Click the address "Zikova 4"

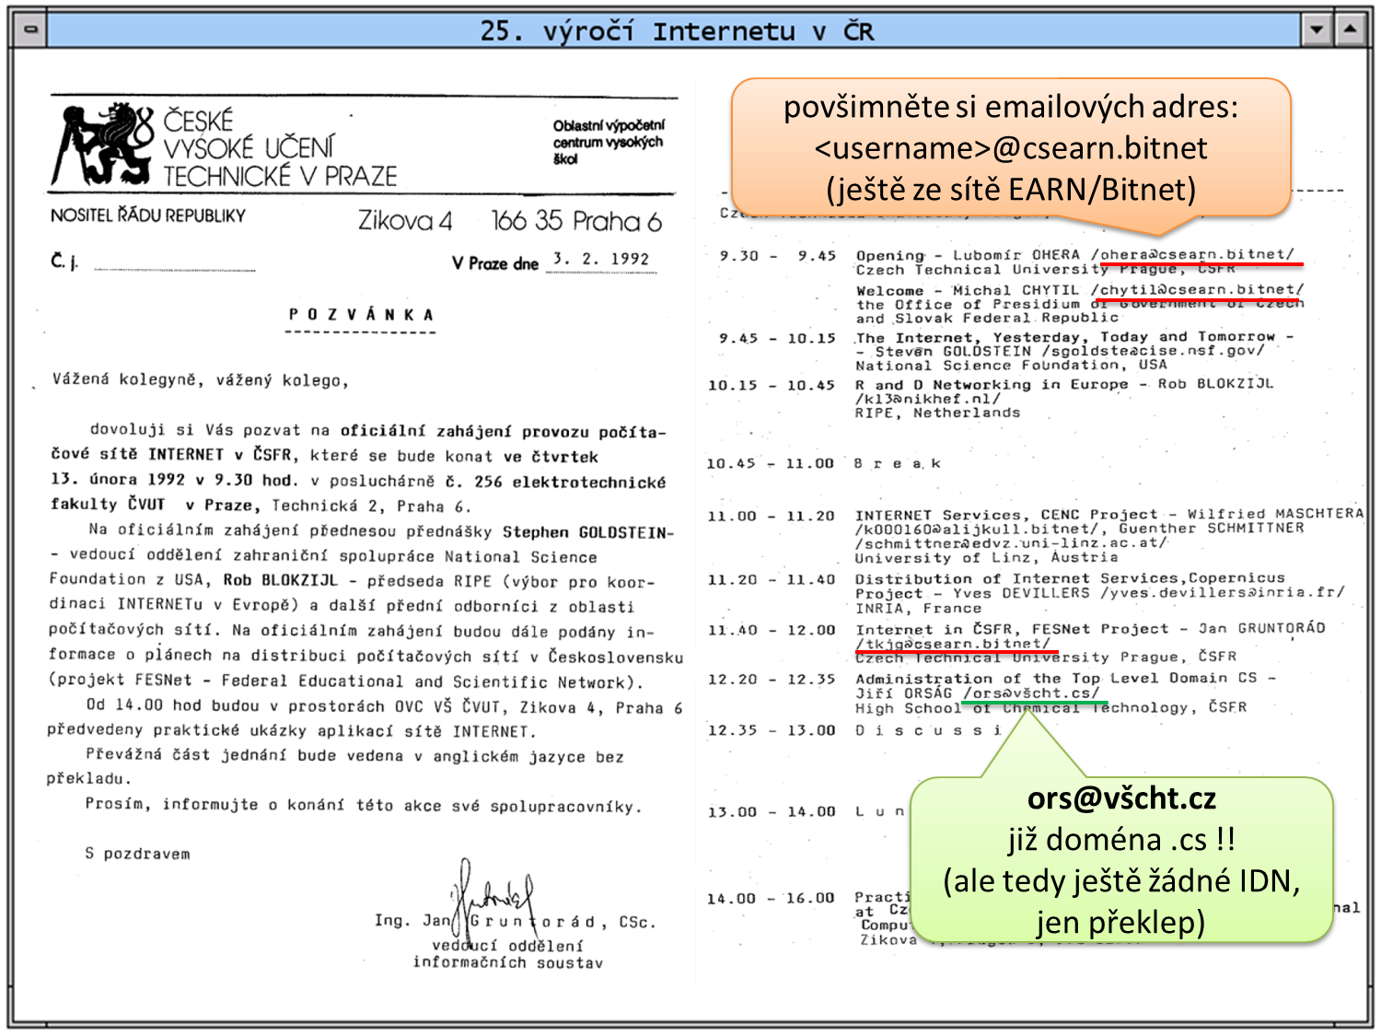click(x=405, y=221)
